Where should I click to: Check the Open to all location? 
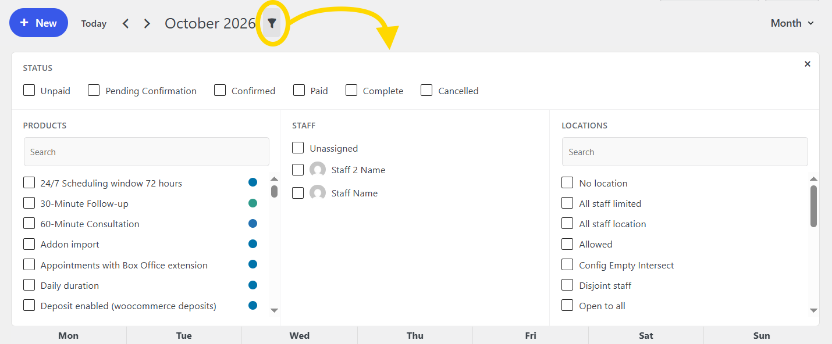(567, 305)
